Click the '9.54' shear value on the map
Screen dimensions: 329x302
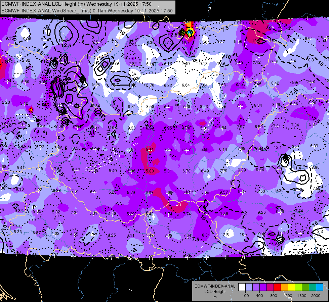[260, 169]
